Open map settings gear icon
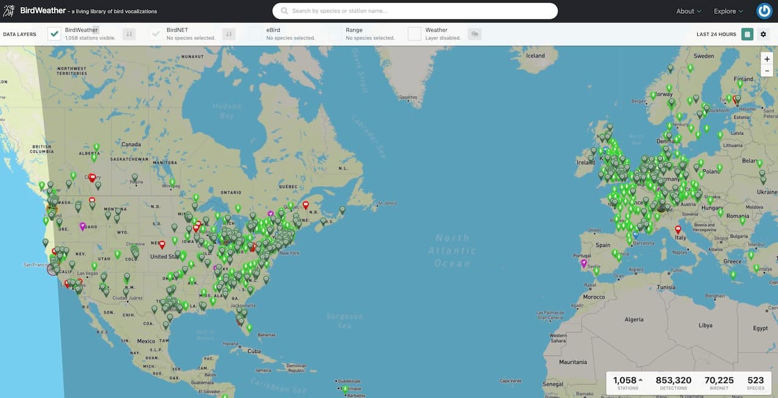Viewport: 778px width, 398px height. click(x=764, y=34)
